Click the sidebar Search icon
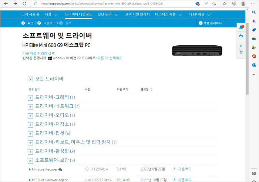The image size is (259, 182). 254,12
